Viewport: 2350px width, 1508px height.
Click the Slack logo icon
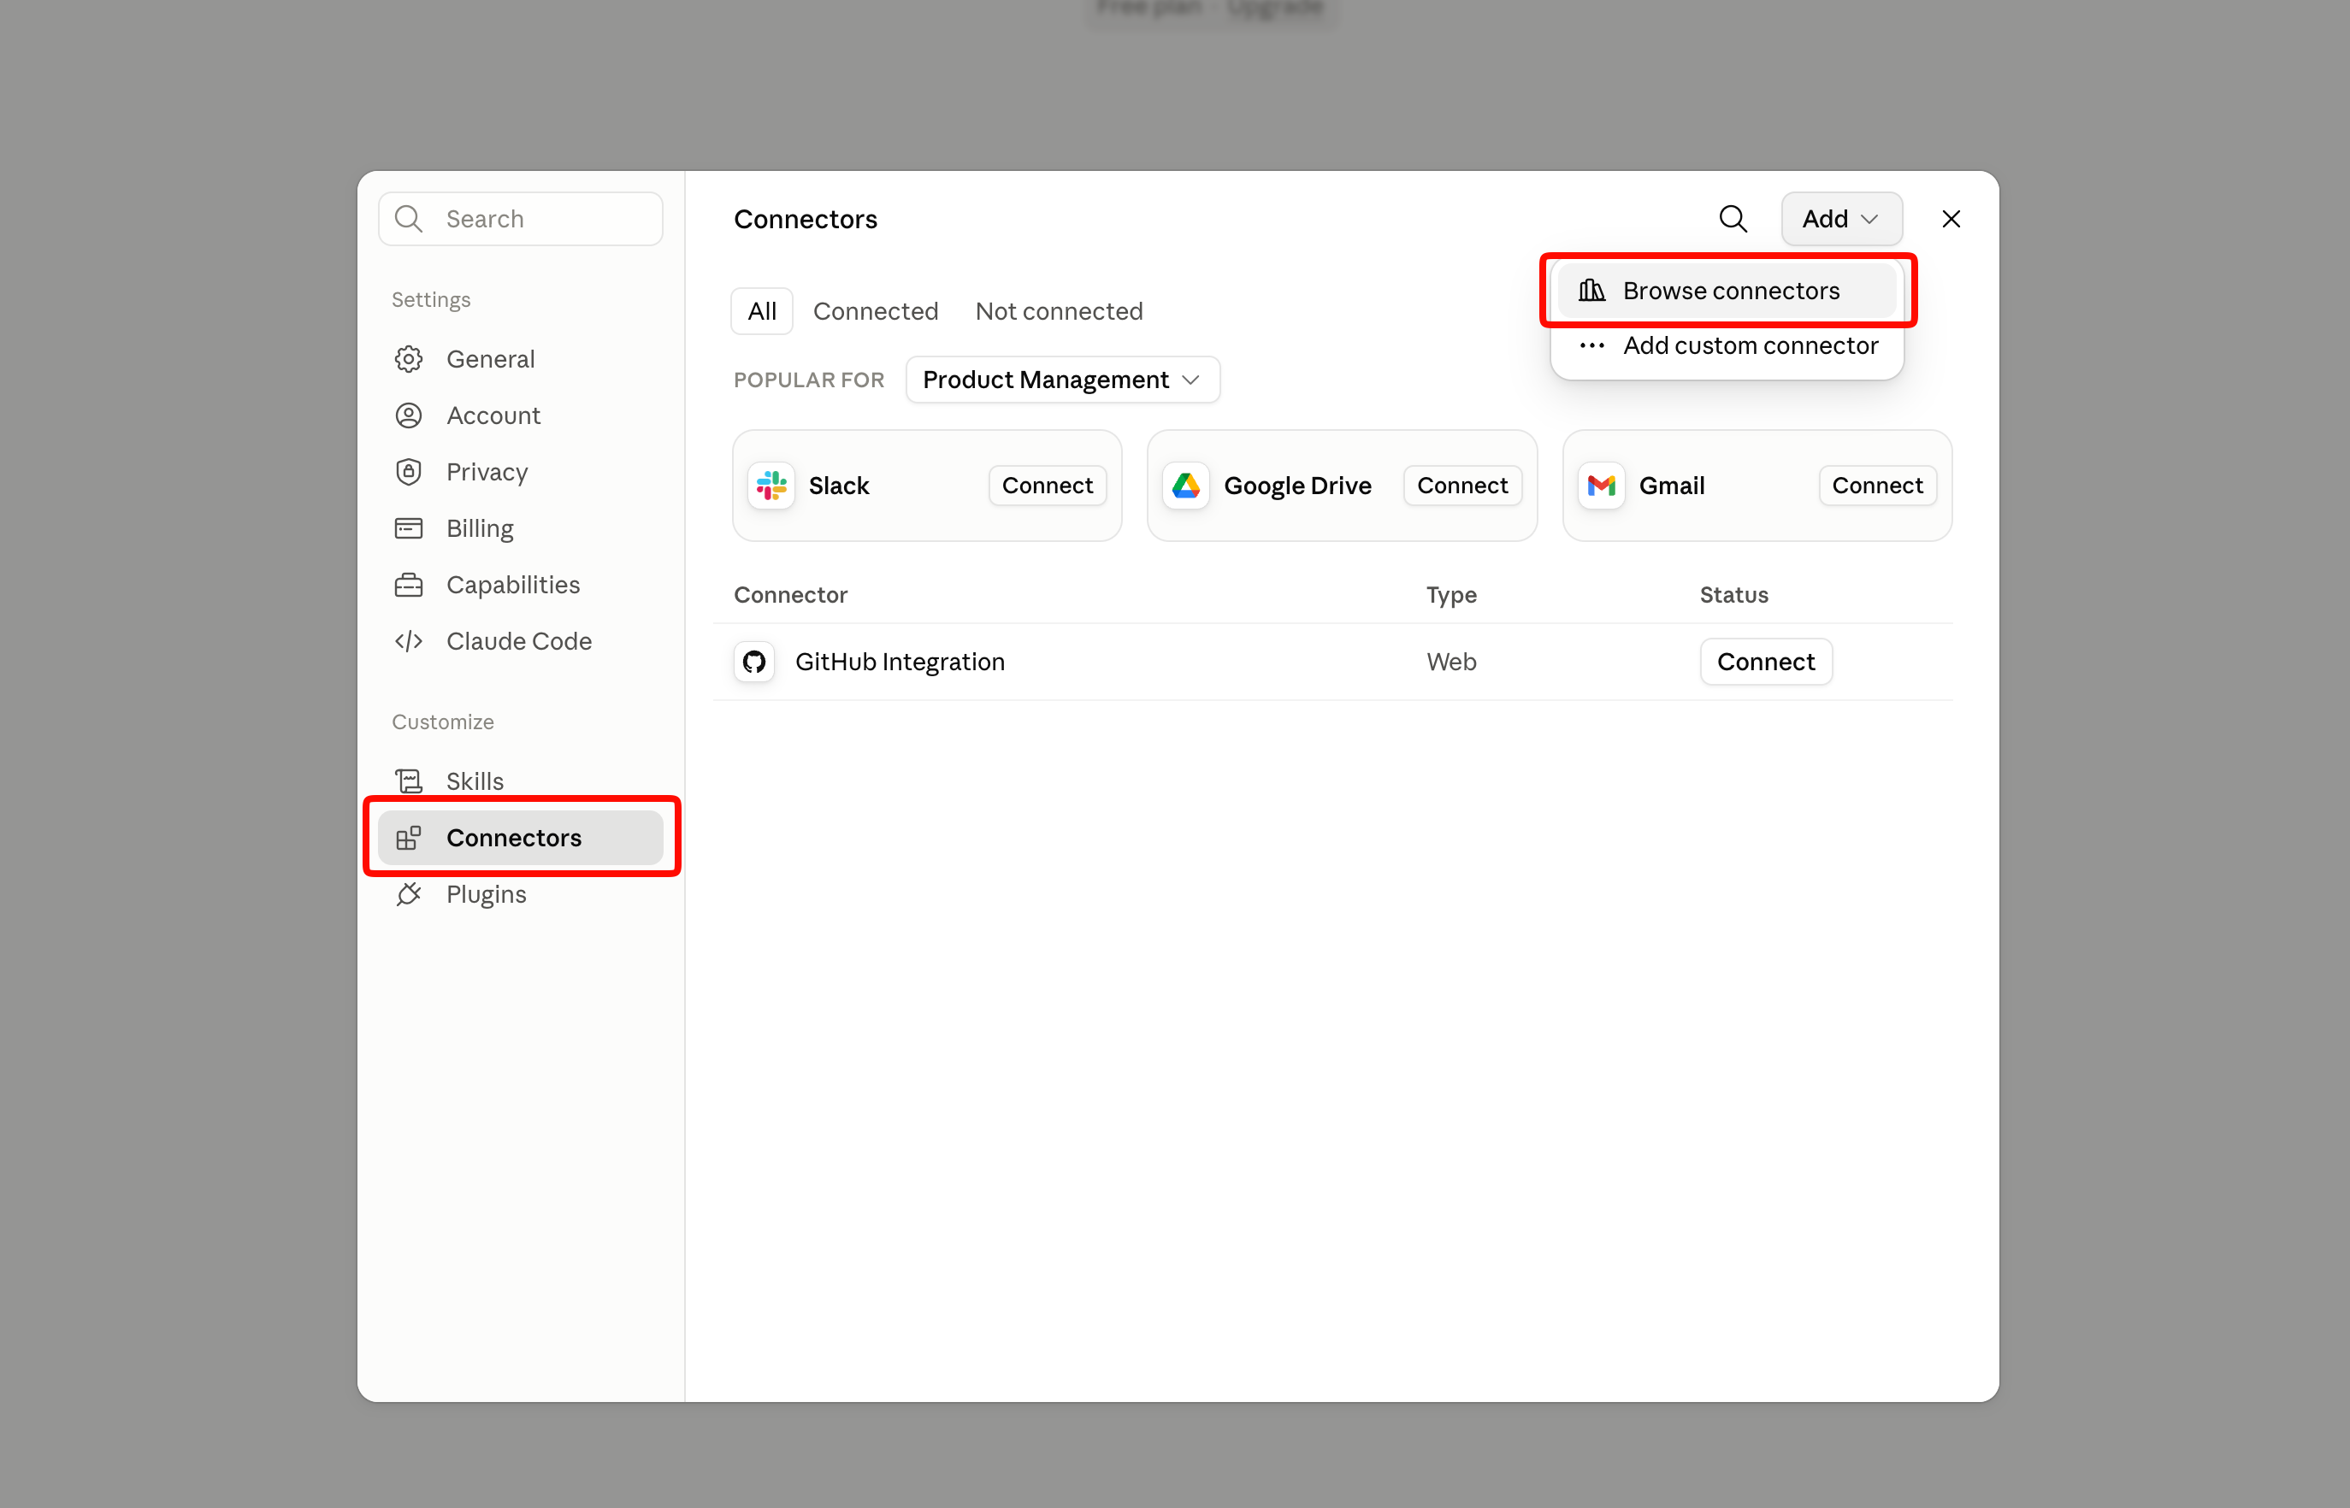click(772, 486)
